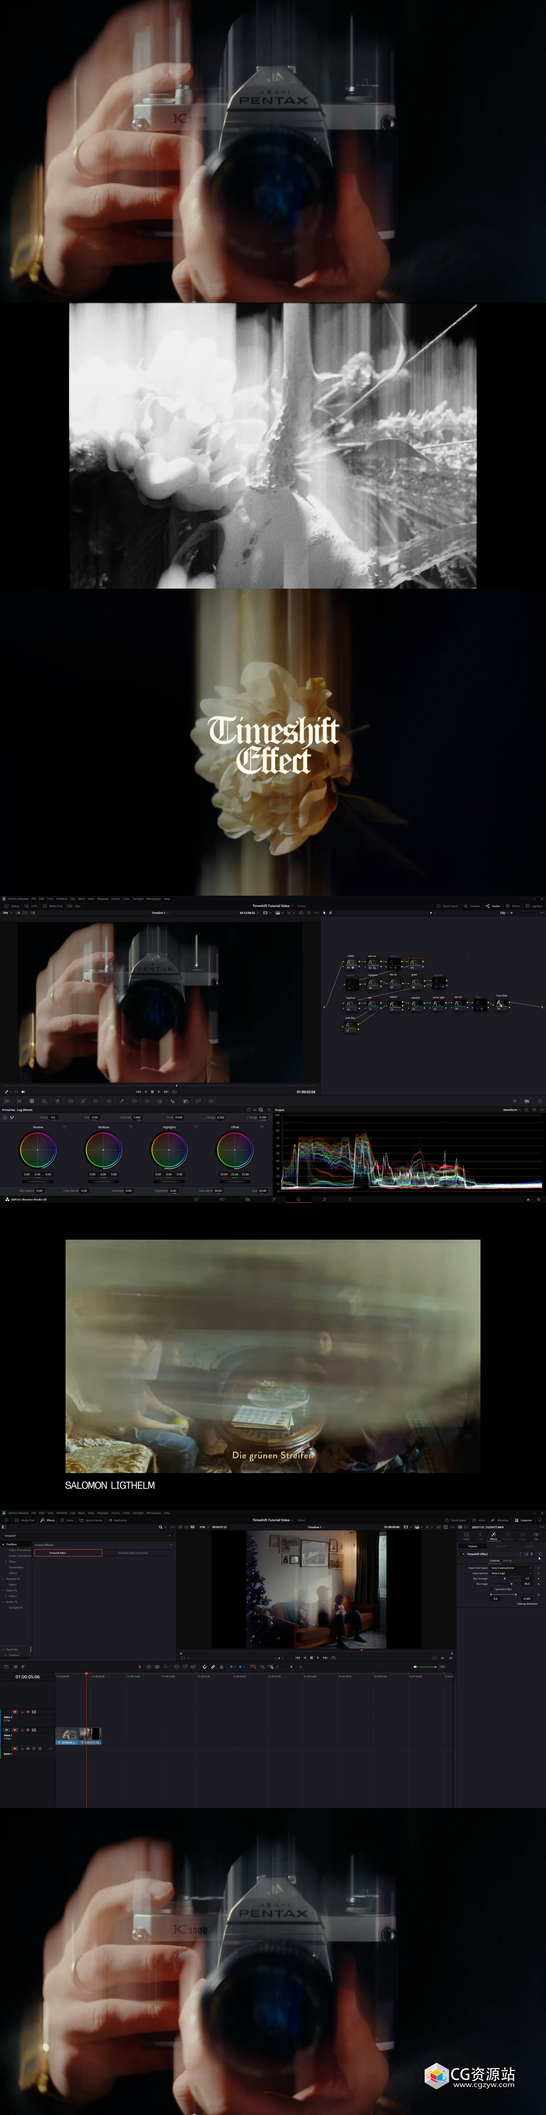Mute audio icon below Color page viewer
546x2115 pixels.
(23, 1092)
